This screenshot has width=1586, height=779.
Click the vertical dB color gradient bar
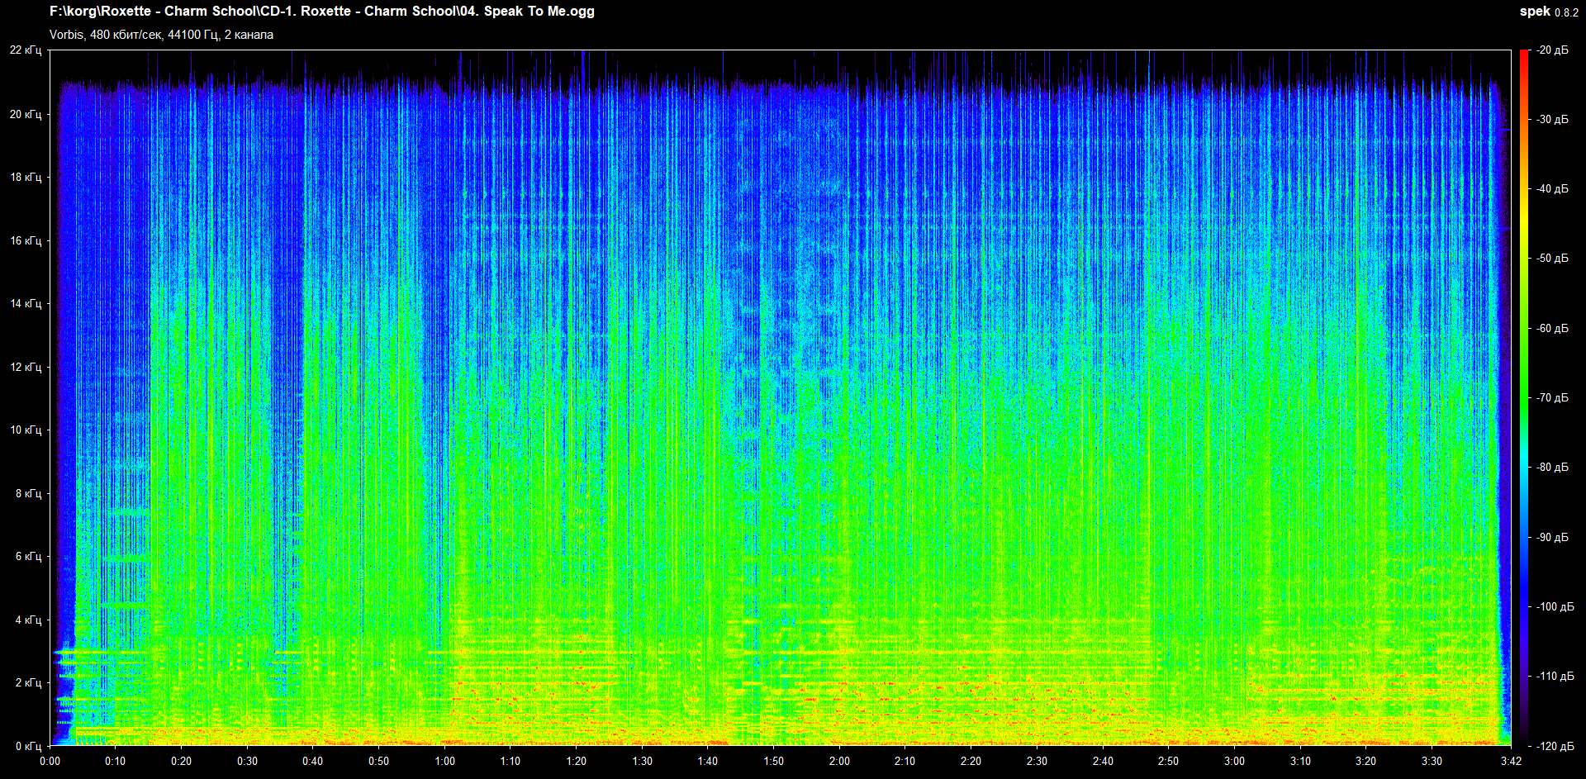pyautogui.click(x=1524, y=397)
